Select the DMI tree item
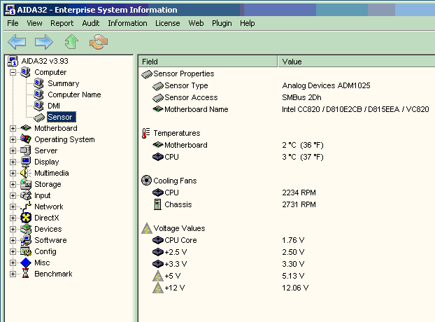Image resolution: width=435 pixels, height=322 pixels. pyautogui.click(x=54, y=106)
